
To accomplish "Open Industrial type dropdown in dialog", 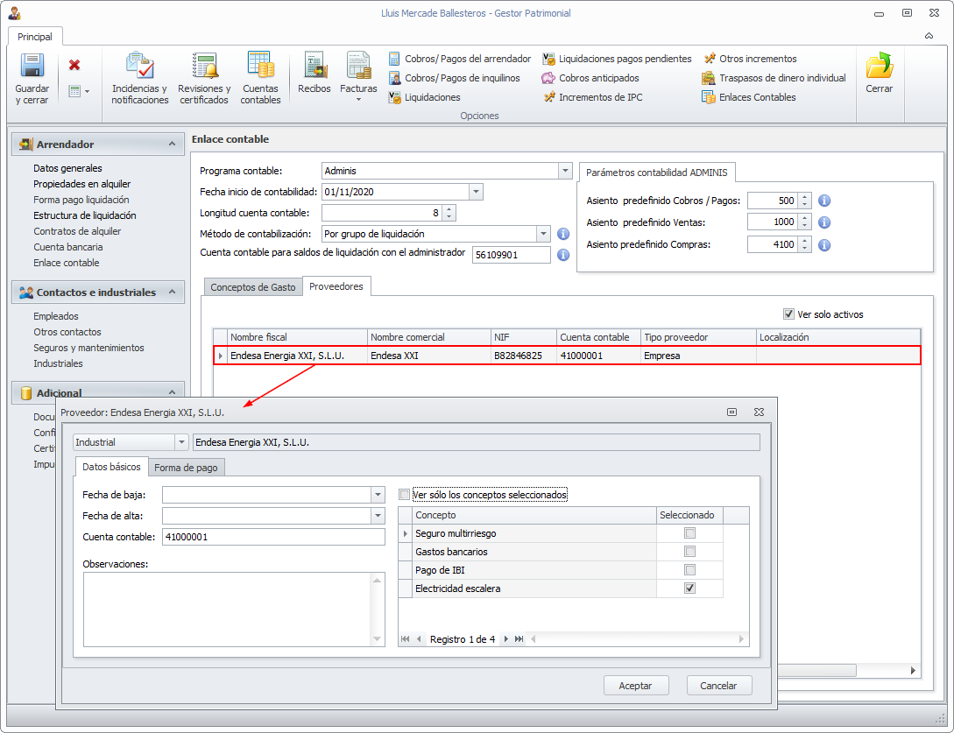I will coord(181,442).
